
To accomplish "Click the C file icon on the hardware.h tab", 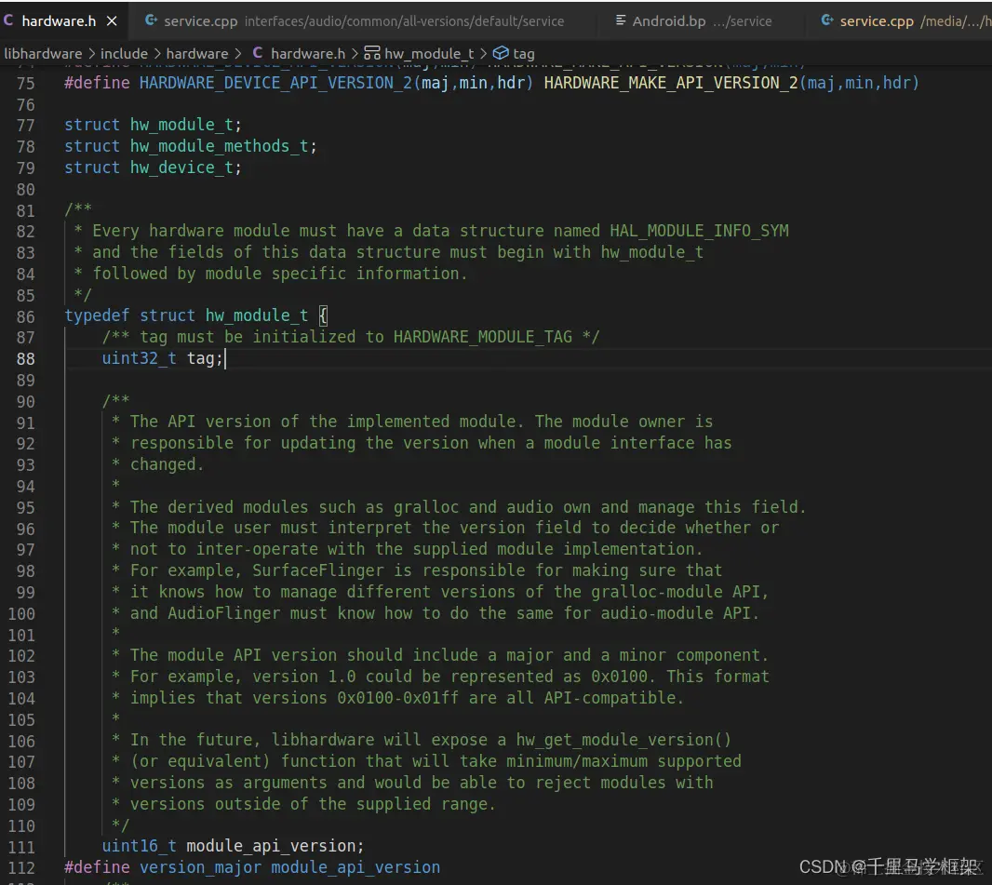I will click(8, 20).
